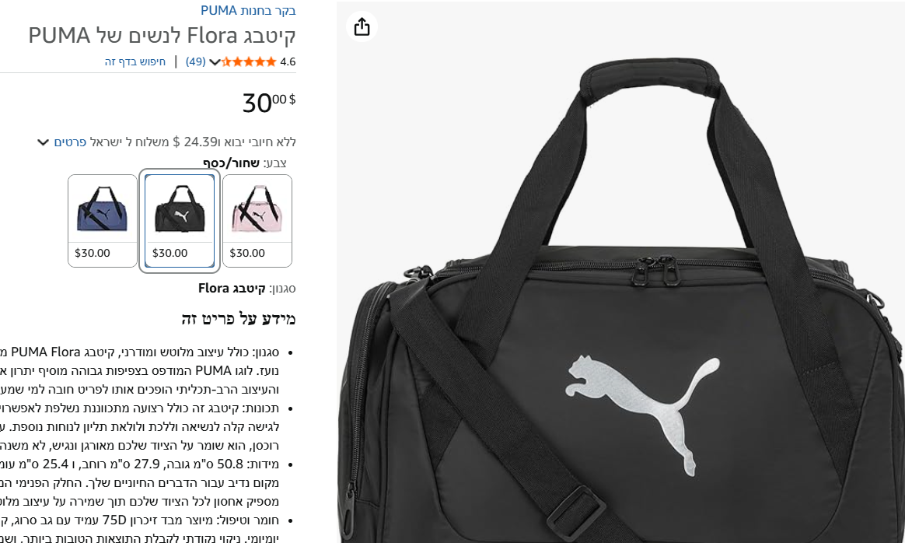Click the מידע על פריט זה heading
This screenshot has height=543, width=905.
click(239, 319)
